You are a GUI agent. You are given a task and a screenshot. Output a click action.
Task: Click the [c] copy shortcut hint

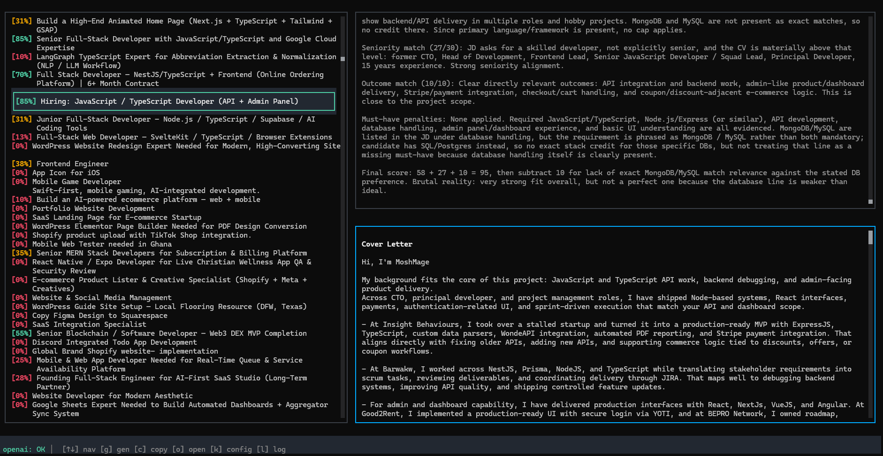pyautogui.click(x=151, y=449)
